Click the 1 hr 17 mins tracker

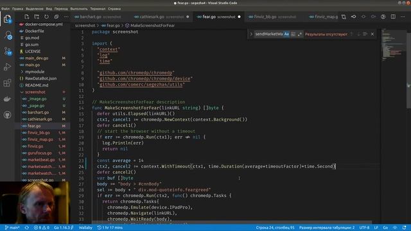point(110,228)
